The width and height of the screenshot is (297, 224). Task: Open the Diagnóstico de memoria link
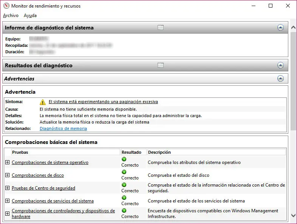(63, 128)
